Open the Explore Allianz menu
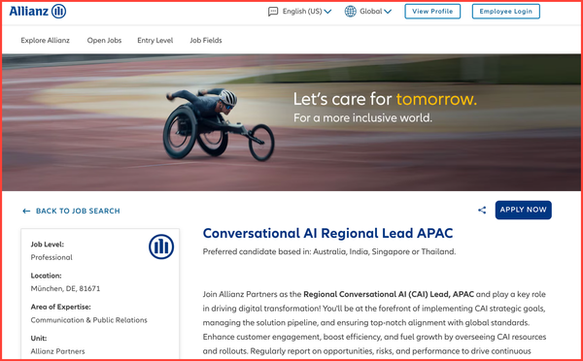The image size is (583, 361). pos(45,40)
